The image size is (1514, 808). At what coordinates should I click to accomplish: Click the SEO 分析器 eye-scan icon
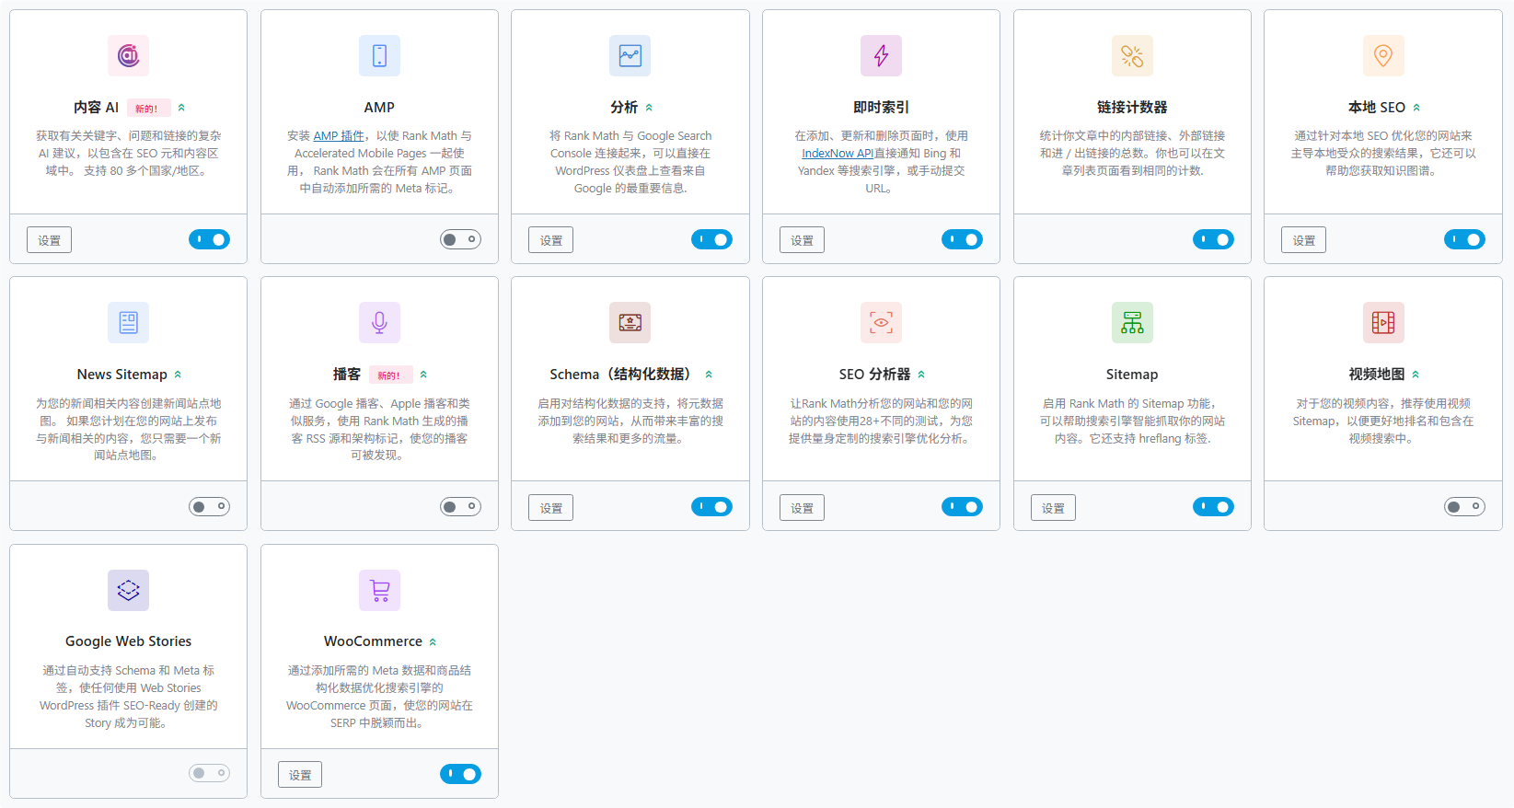[x=881, y=323]
